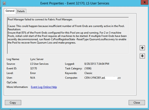
Task: Click the Close button
Action: coord(137,103)
